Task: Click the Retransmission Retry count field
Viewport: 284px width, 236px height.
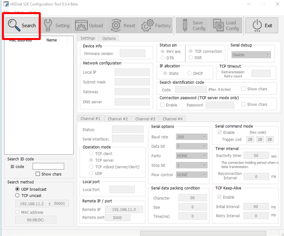Action: click(261, 73)
